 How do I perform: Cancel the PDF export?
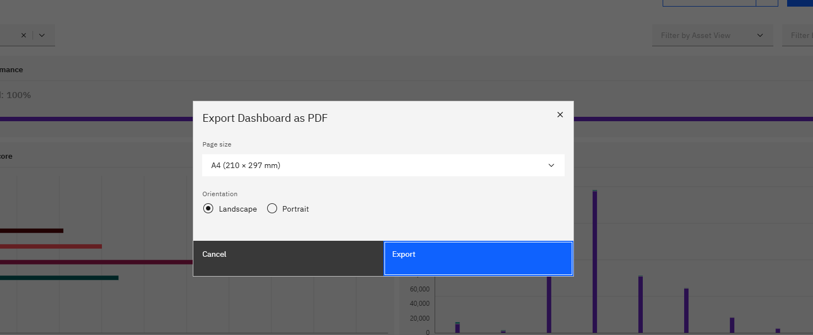click(288, 258)
